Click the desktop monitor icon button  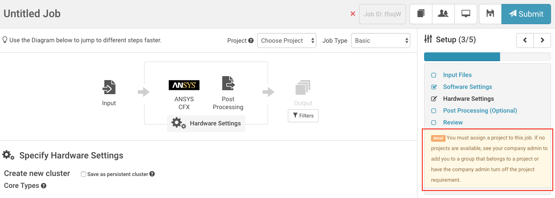click(466, 14)
